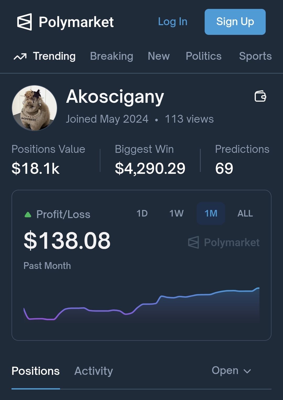Switch to the Positions tab
The height and width of the screenshot is (400, 283).
click(x=36, y=371)
